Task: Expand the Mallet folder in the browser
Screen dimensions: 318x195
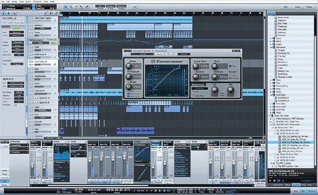Action: click(x=270, y=41)
